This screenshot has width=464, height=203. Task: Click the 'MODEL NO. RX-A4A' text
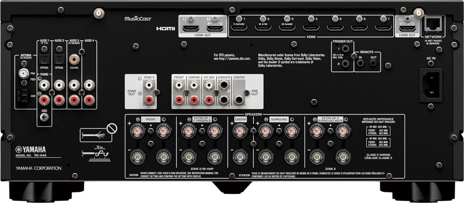(x=31, y=155)
